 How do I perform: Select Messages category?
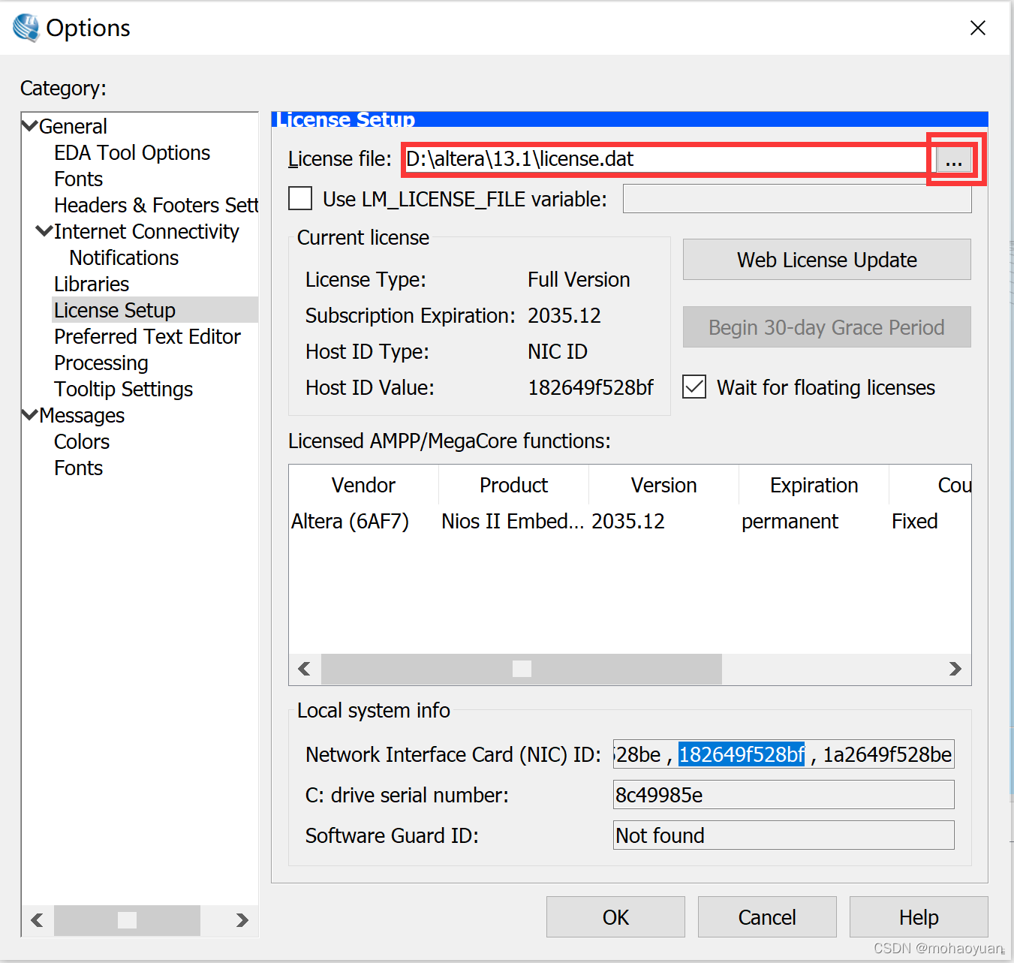(x=82, y=416)
